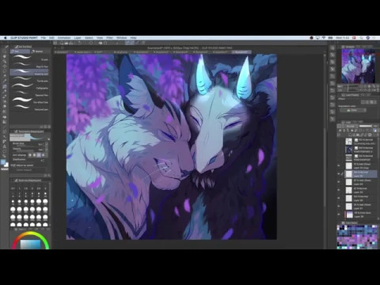Open the Expression color dropdown
The image size is (380, 285).
click(353, 110)
